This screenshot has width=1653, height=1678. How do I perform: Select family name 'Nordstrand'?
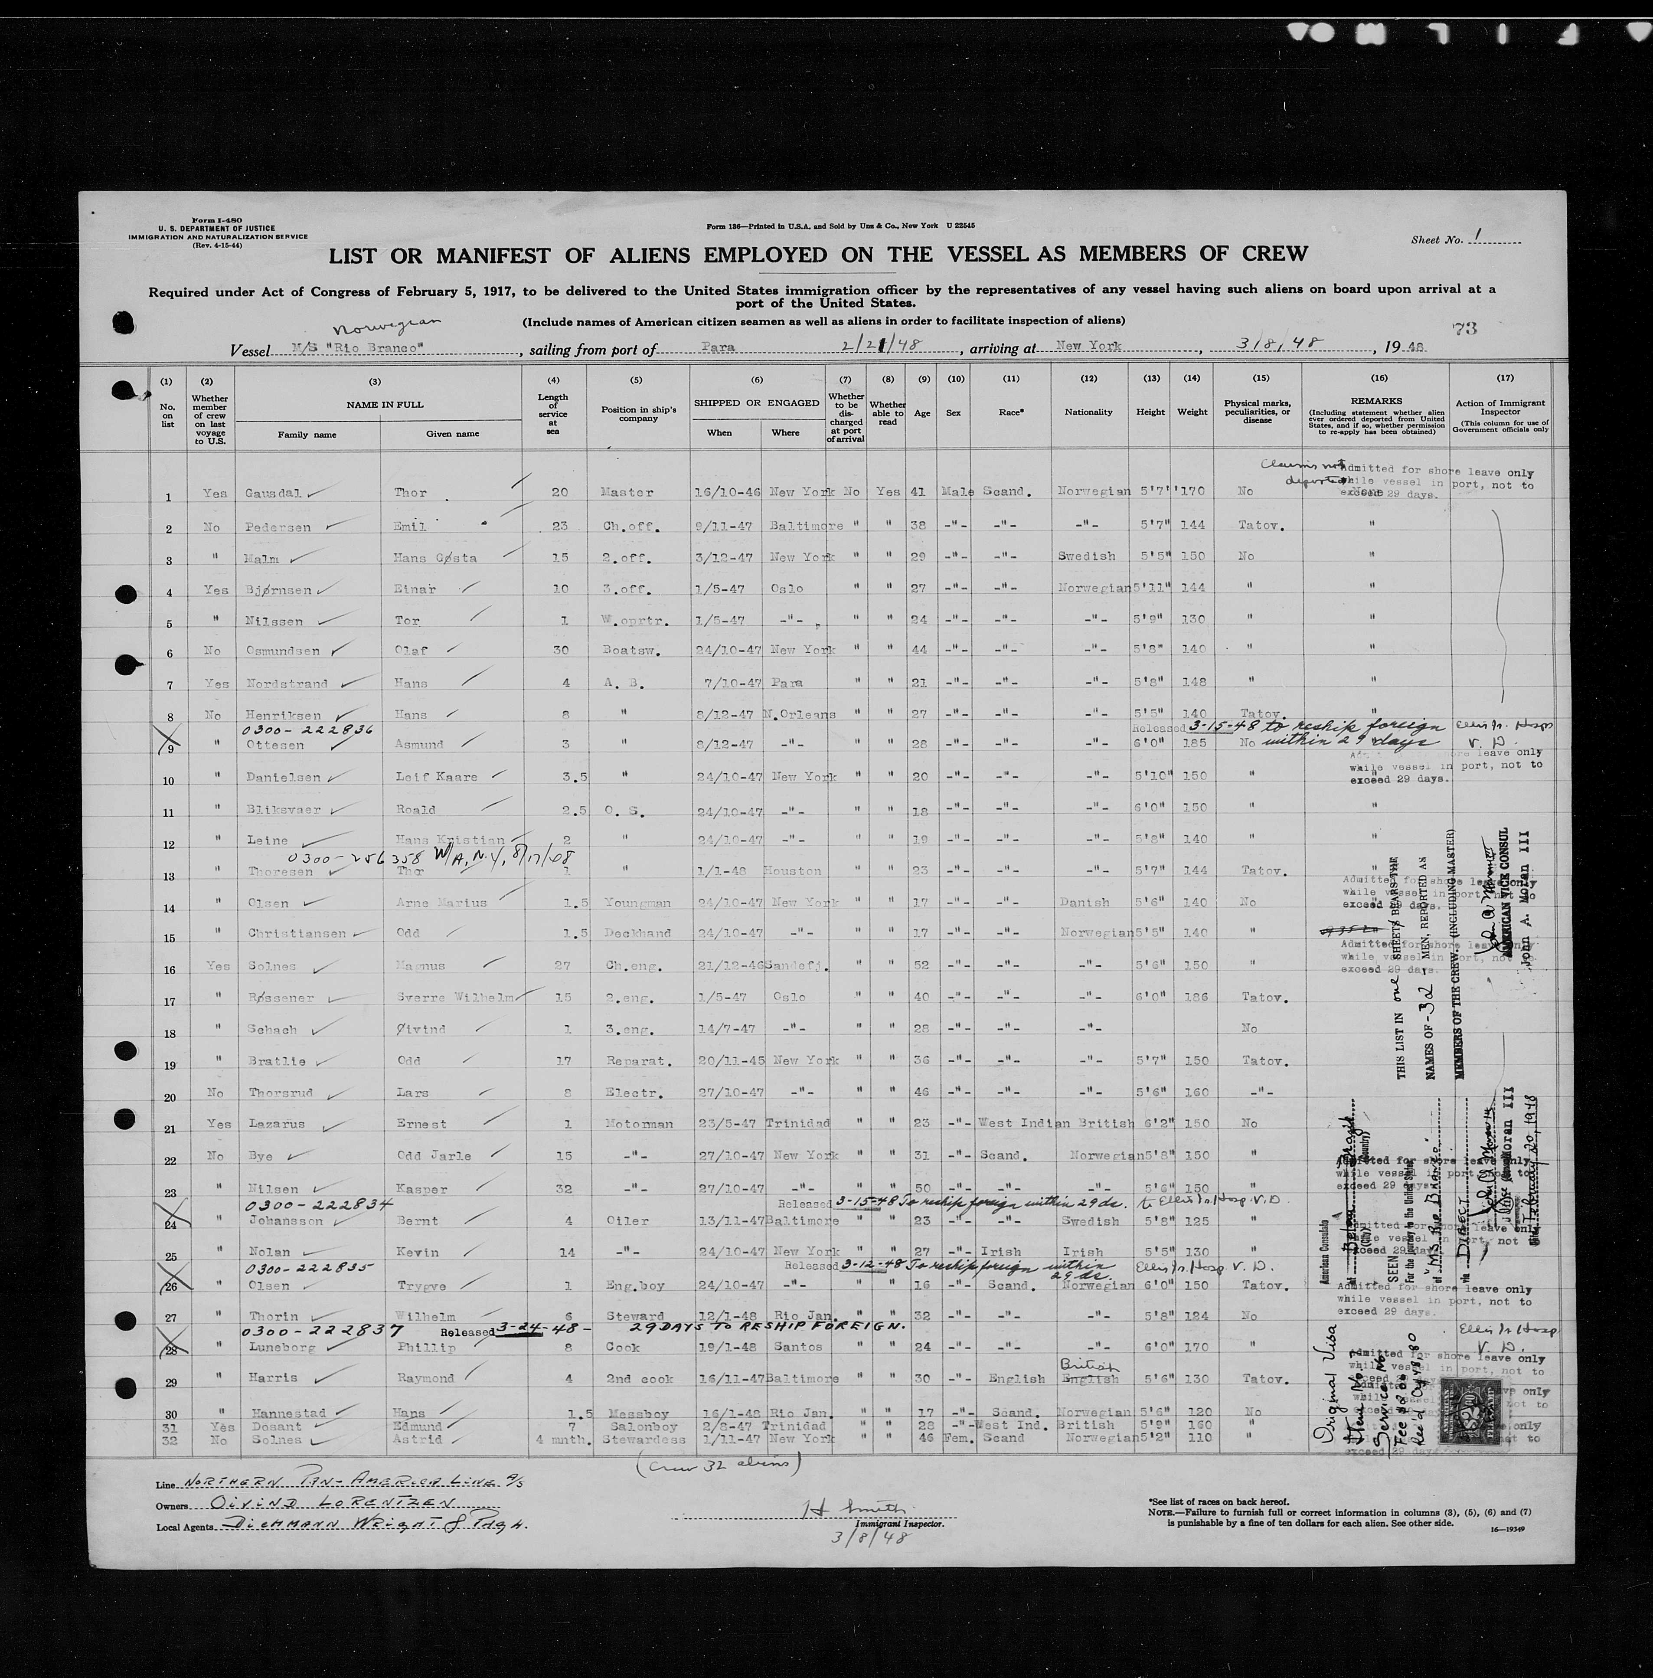[x=287, y=684]
